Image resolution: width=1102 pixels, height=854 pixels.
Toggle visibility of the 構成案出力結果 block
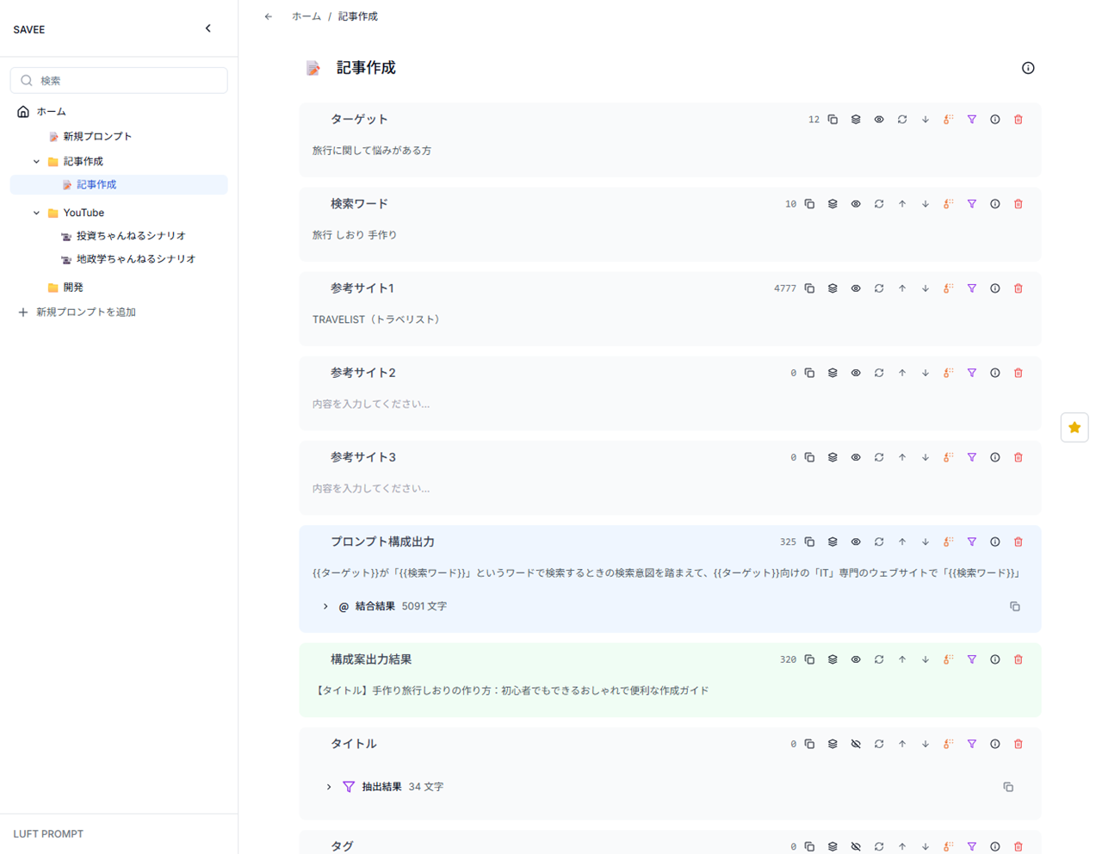pos(856,659)
